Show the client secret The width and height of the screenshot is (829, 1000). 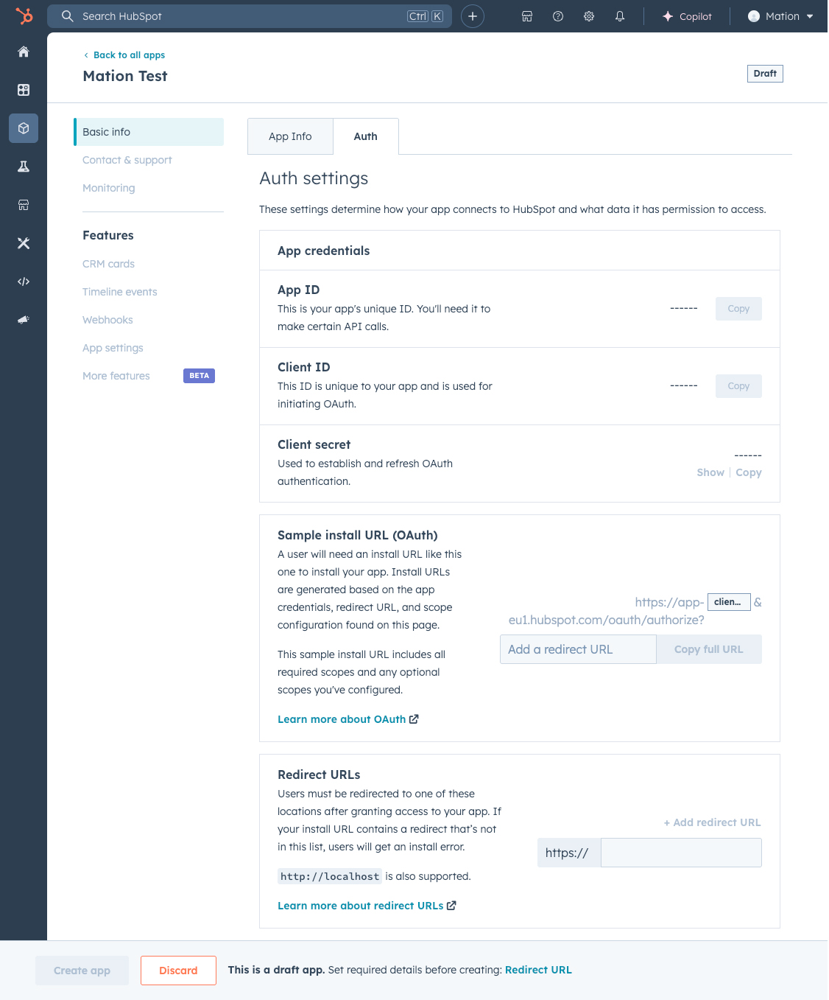click(x=710, y=472)
